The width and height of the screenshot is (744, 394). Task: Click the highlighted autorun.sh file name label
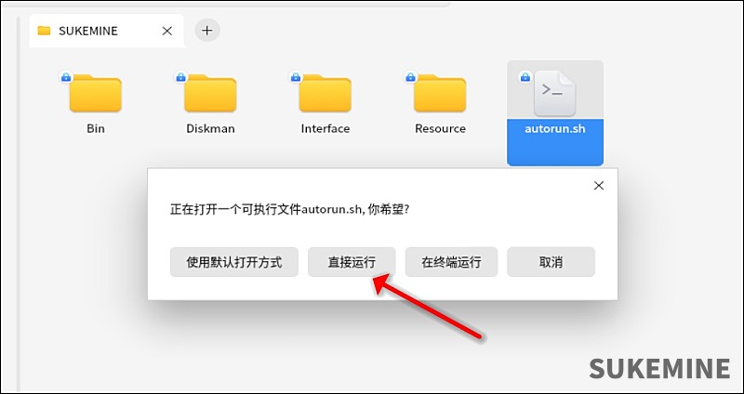(x=555, y=129)
